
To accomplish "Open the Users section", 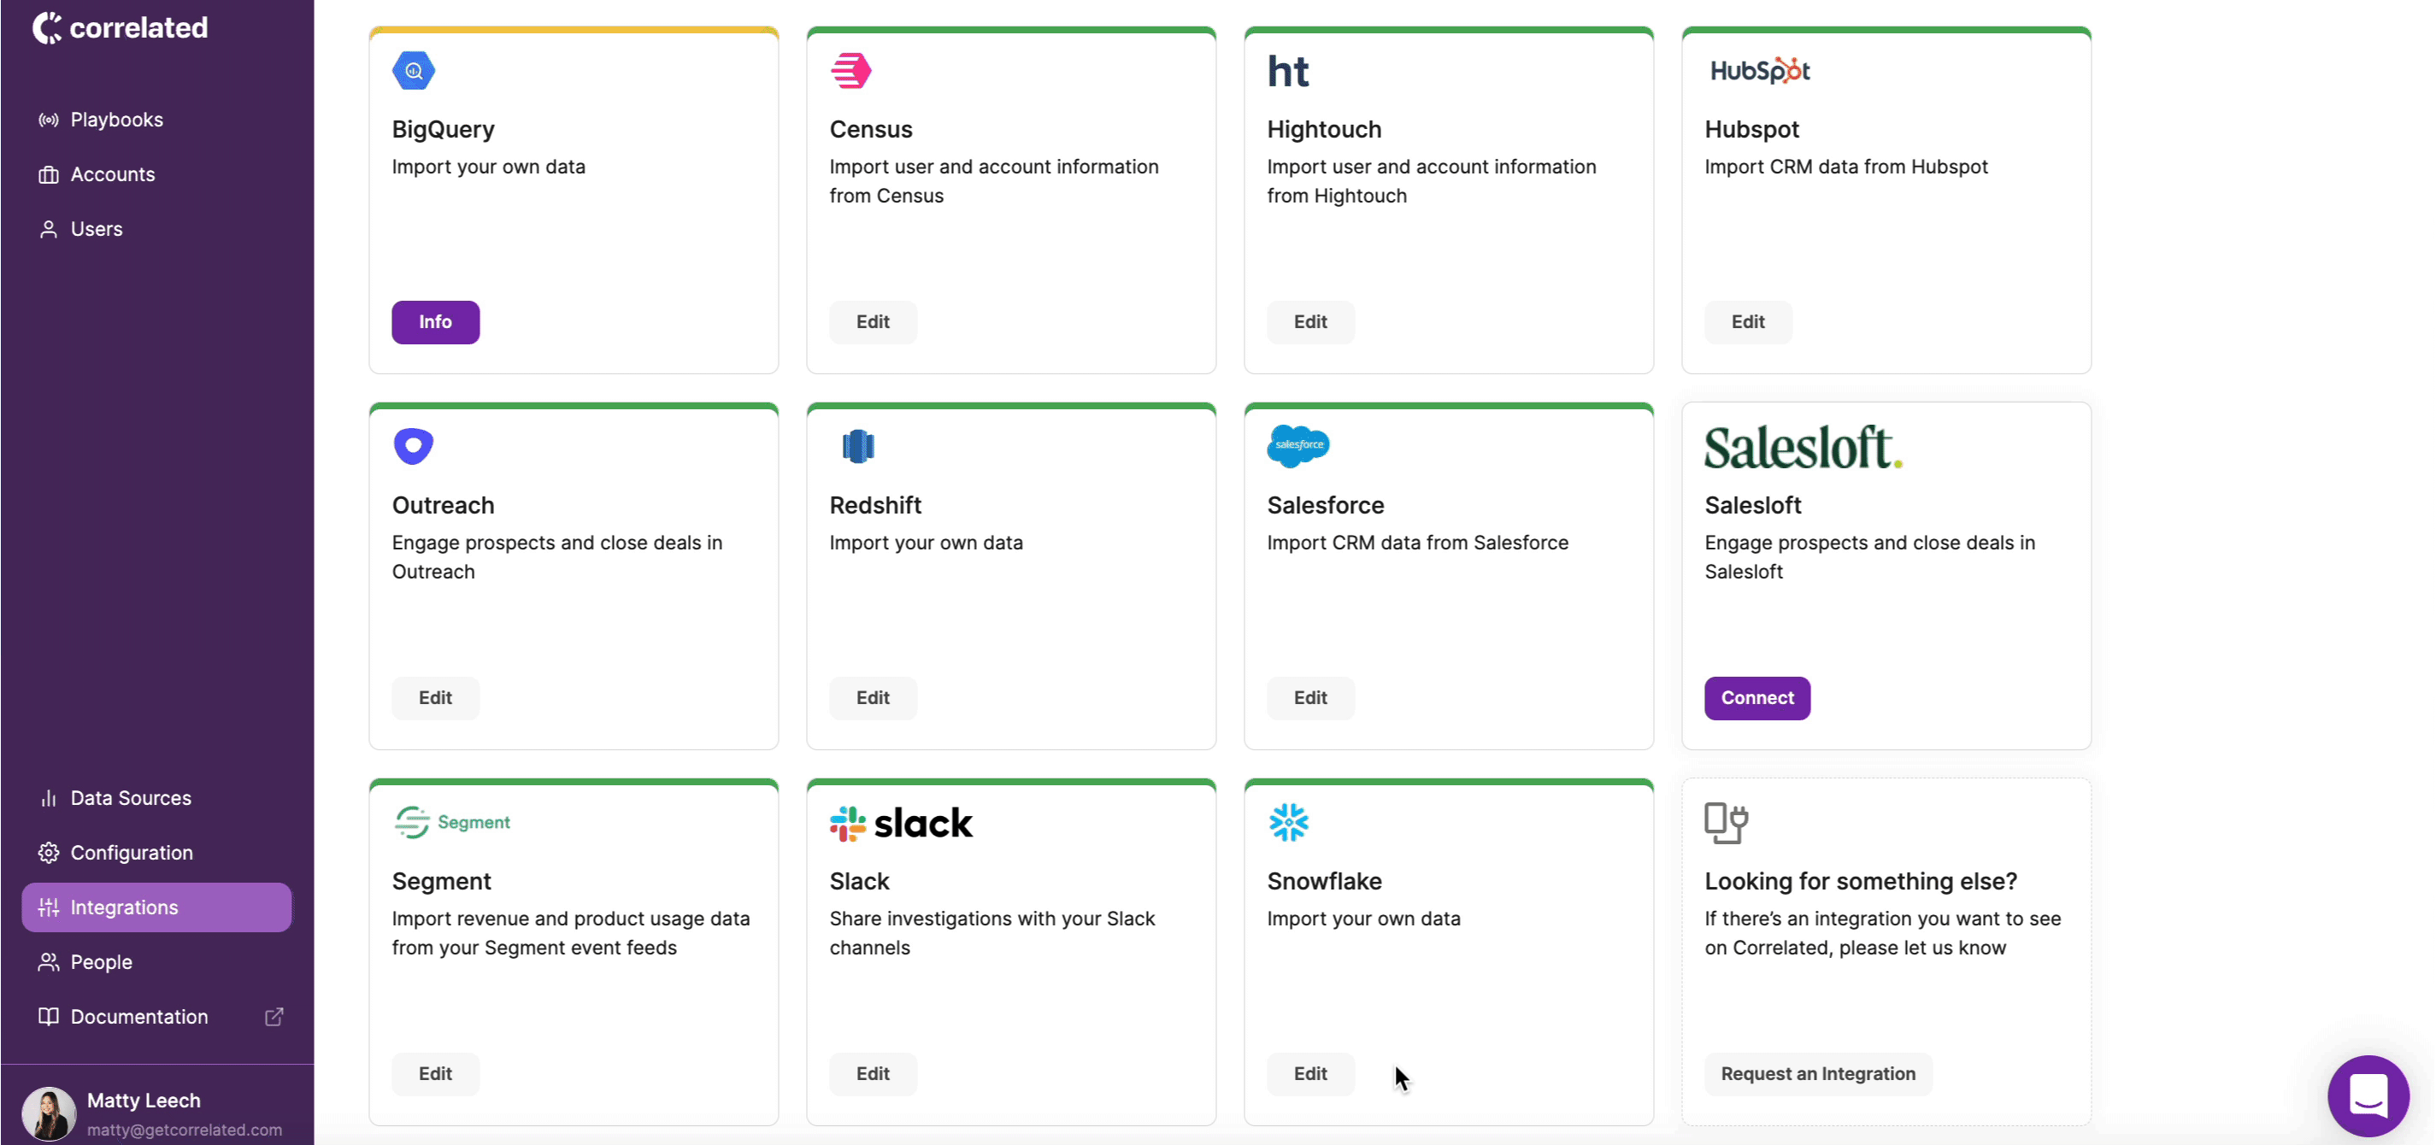I will click(157, 230).
